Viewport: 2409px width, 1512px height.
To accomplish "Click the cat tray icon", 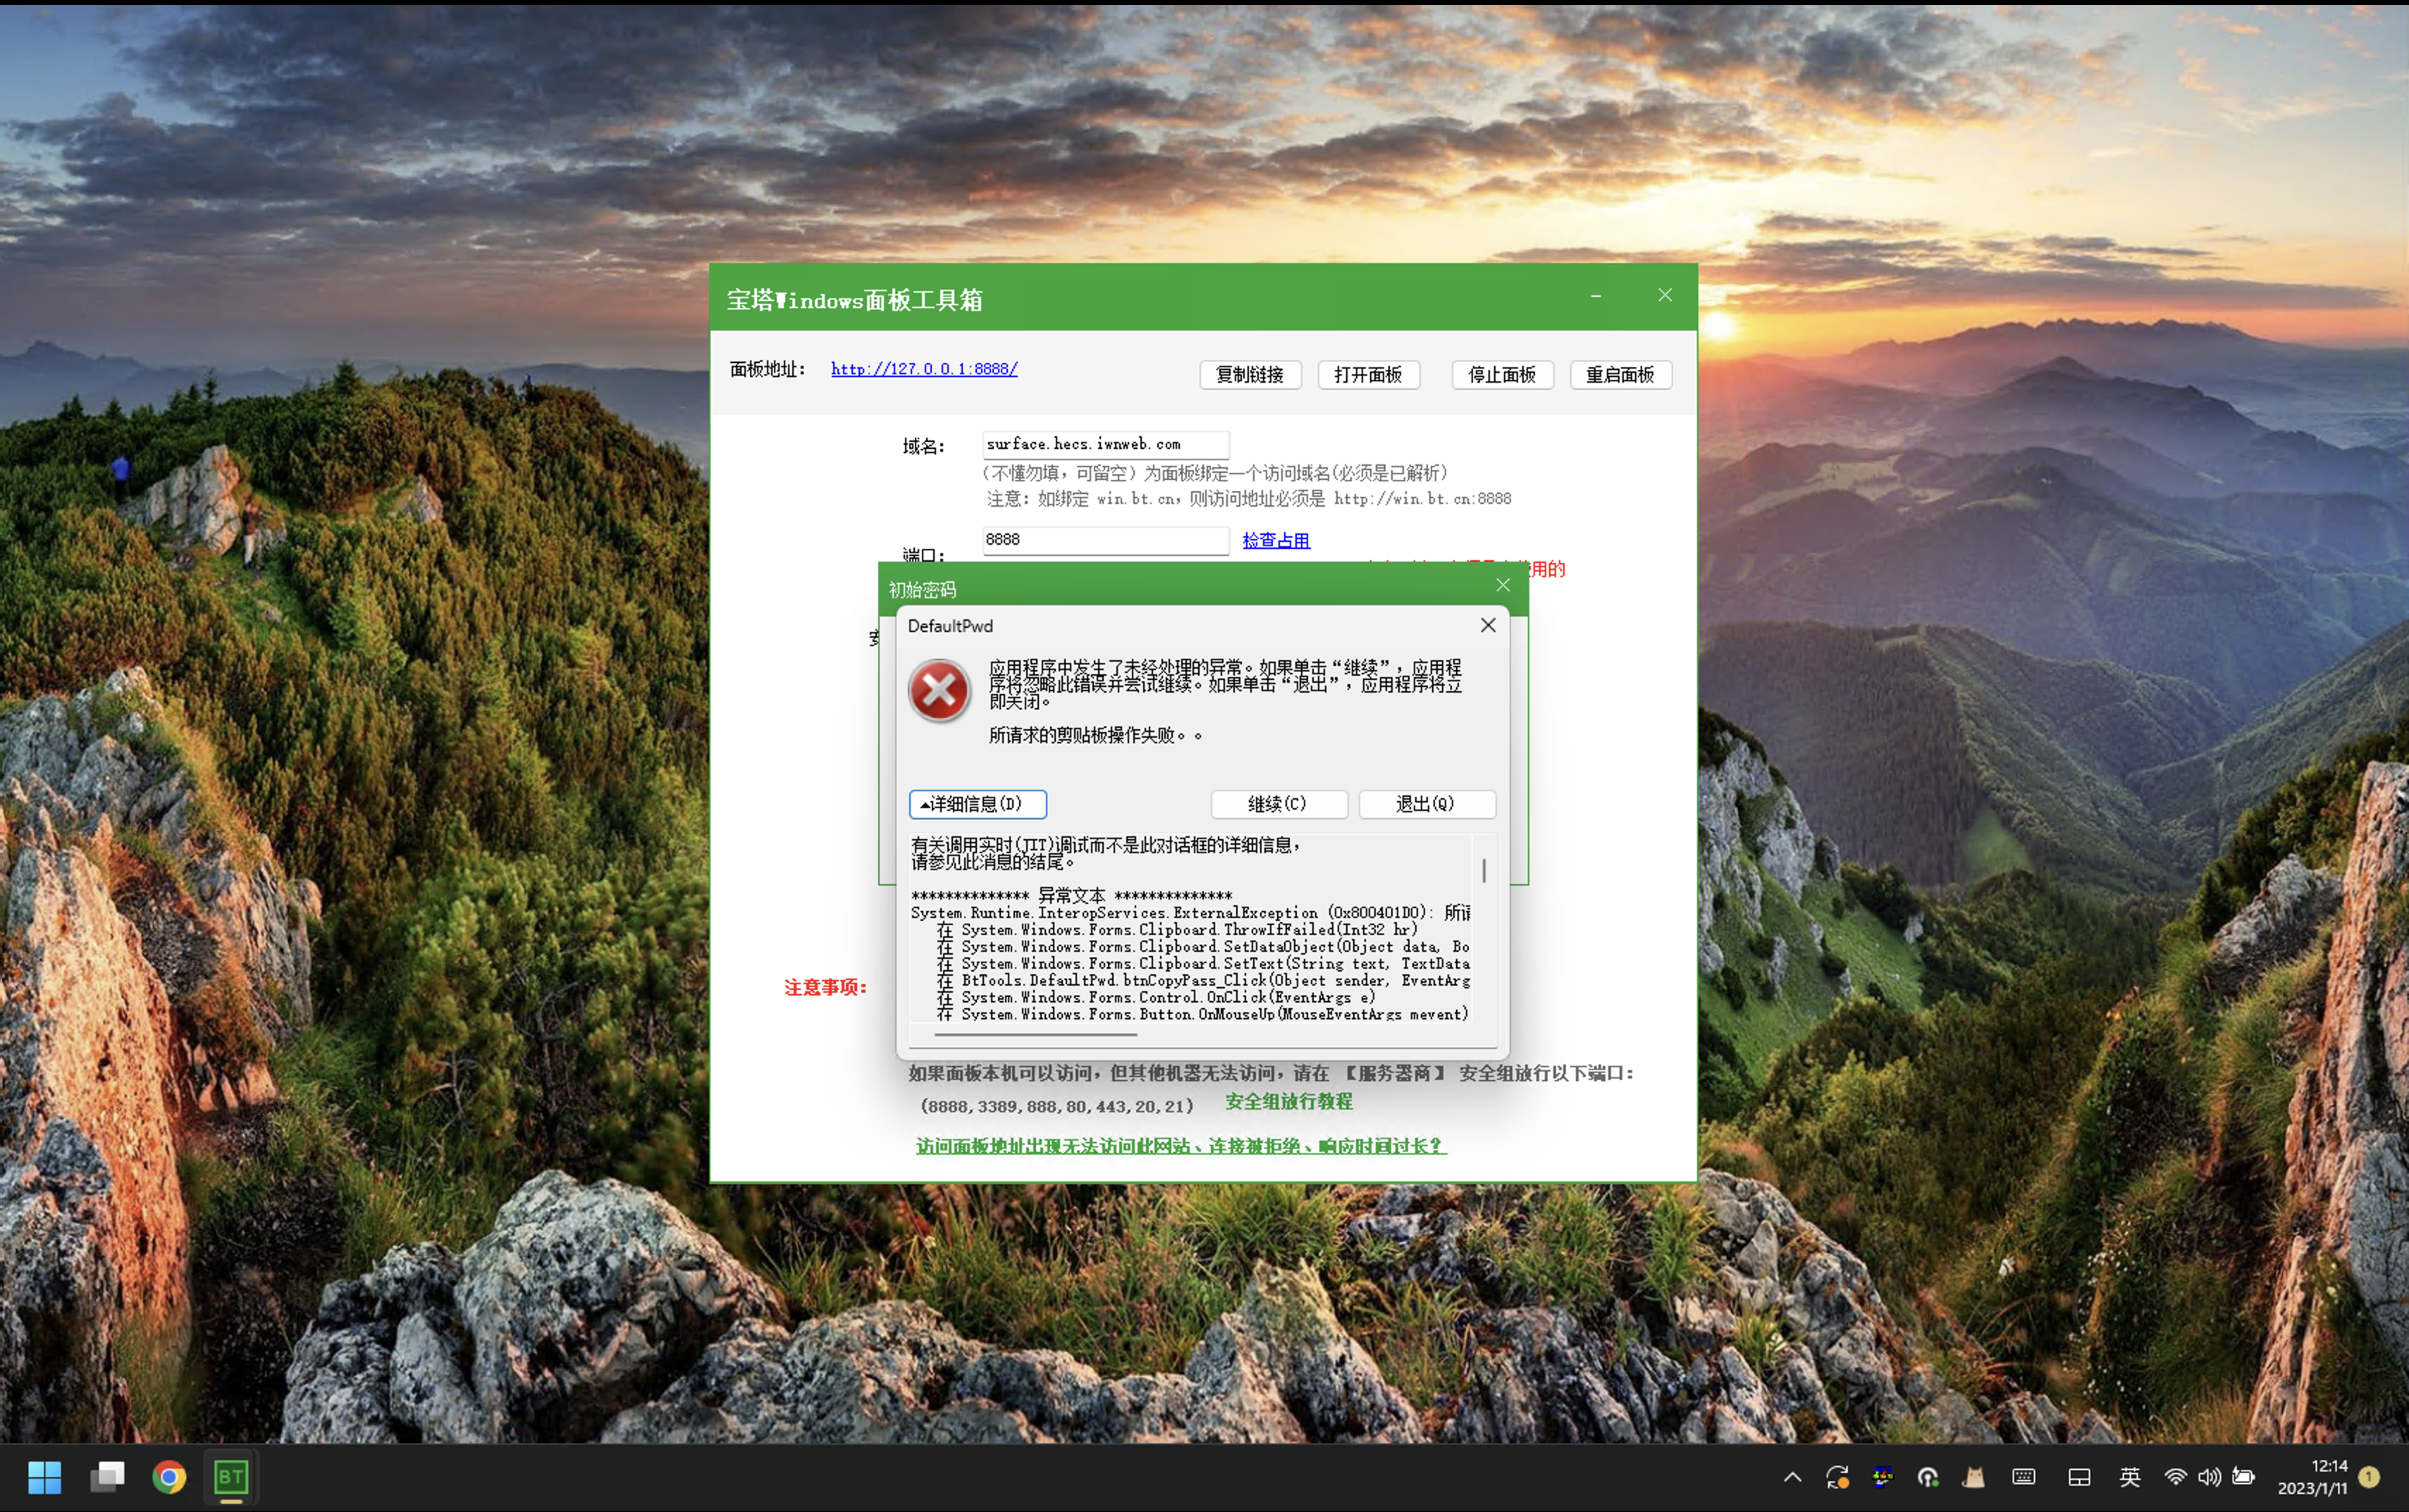I will point(1973,1477).
